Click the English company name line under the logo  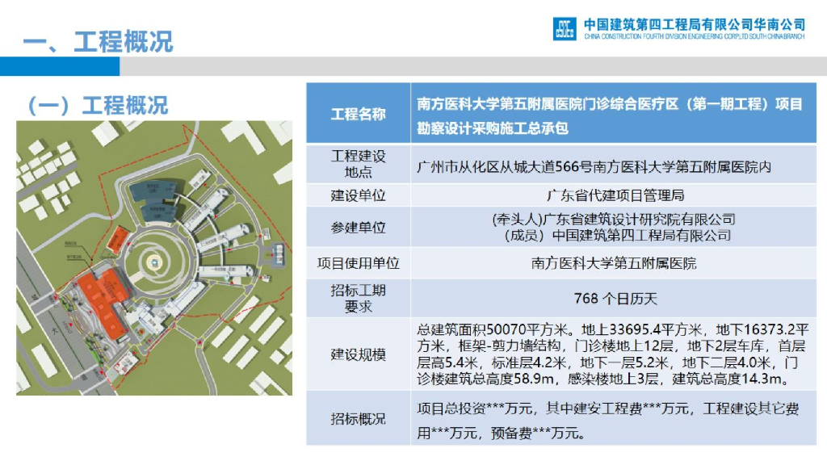coord(695,36)
